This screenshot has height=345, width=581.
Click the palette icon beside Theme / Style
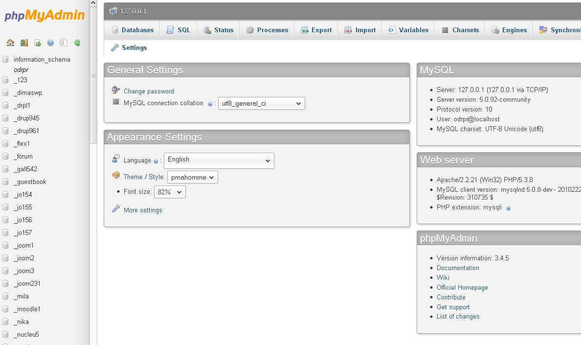pos(116,175)
